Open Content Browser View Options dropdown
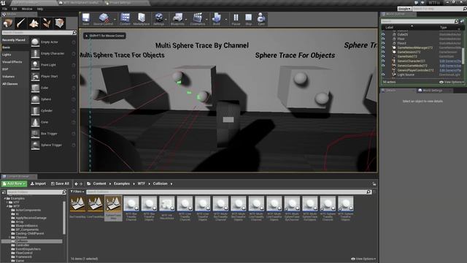Image resolution: width=467 pixels, height=263 pixels. click(363, 259)
